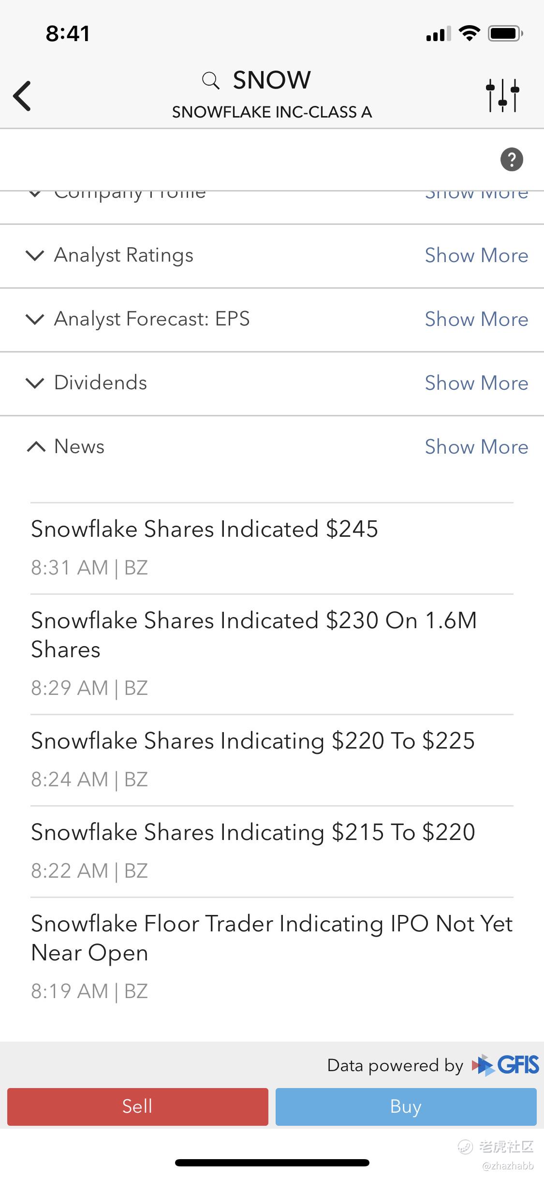Screen dimensions: 544x1178
Task: Show more for Analyst Forecast: EPS
Action: click(476, 319)
